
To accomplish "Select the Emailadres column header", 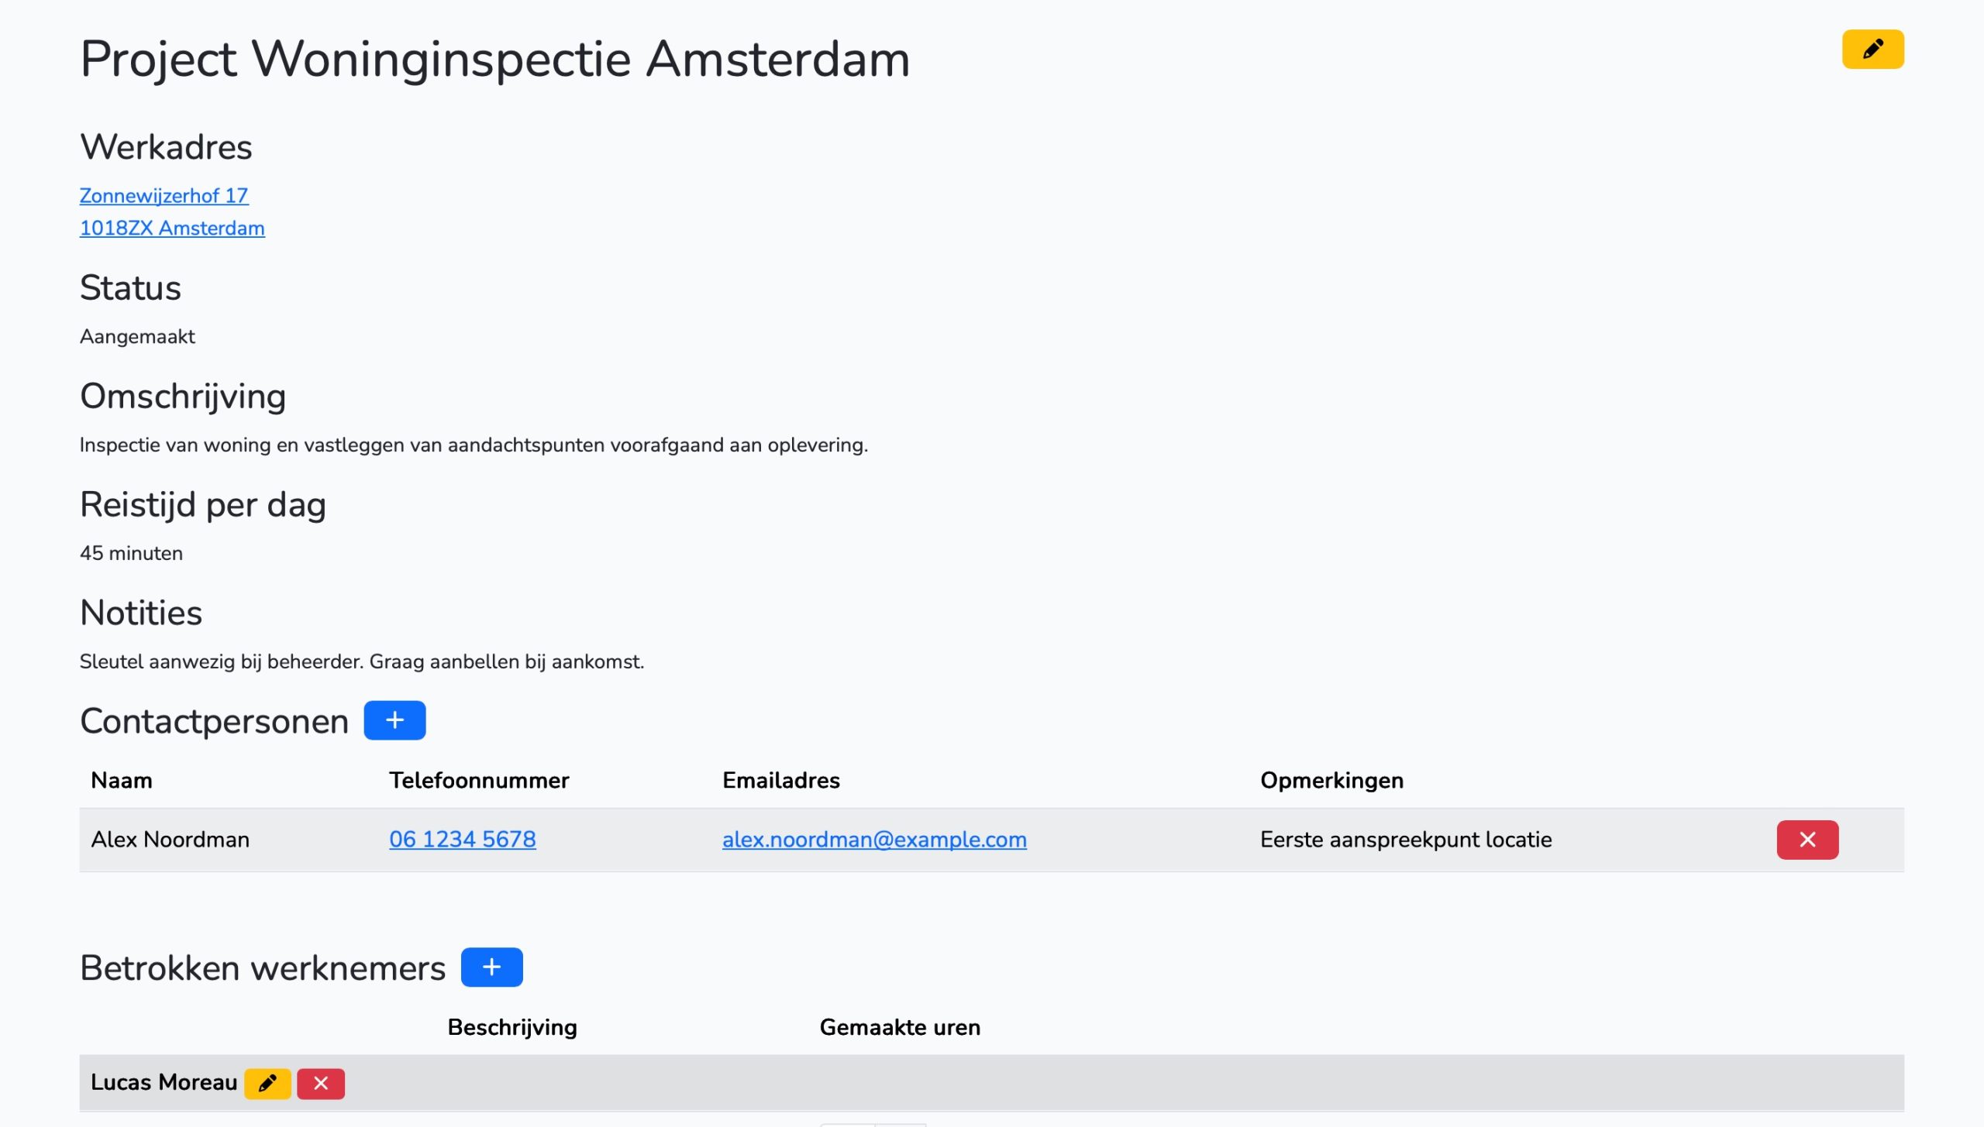I will [x=780, y=780].
